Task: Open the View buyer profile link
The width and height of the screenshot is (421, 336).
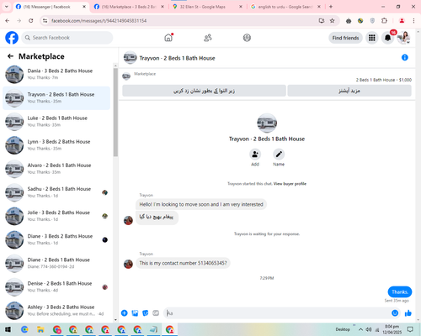Action: pyautogui.click(x=290, y=184)
